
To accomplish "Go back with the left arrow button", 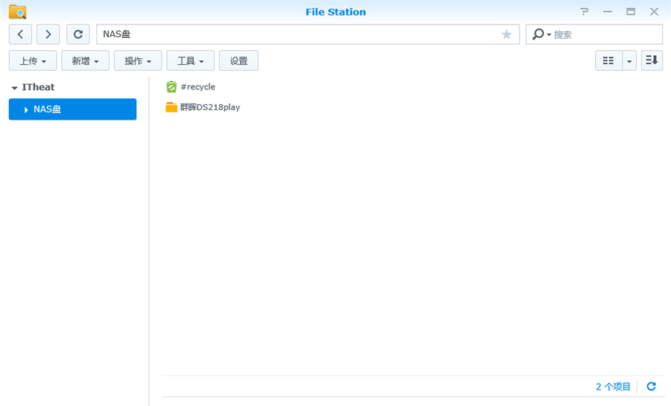I will tap(20, 34).
